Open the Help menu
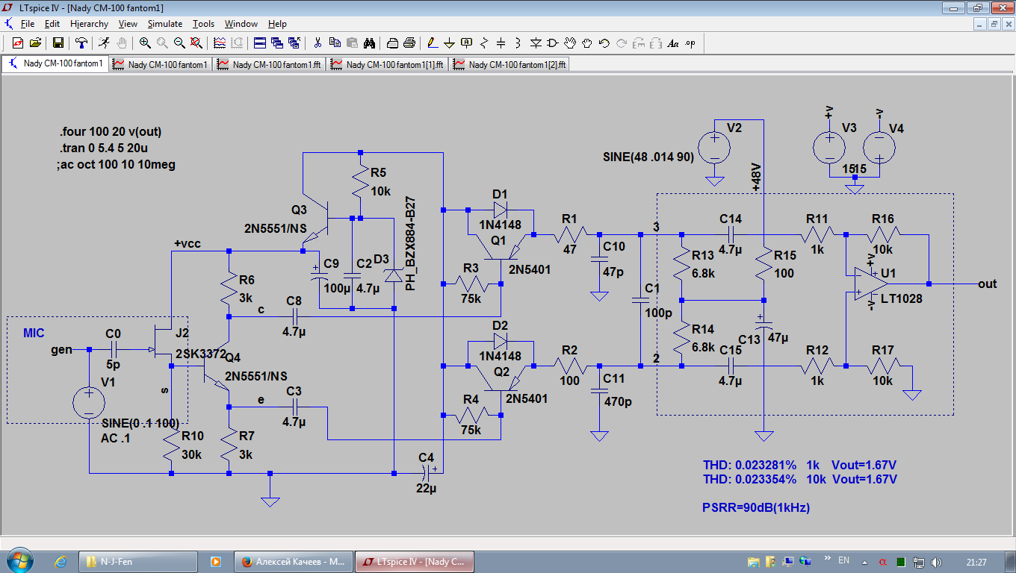 click(x=277, y=24)
